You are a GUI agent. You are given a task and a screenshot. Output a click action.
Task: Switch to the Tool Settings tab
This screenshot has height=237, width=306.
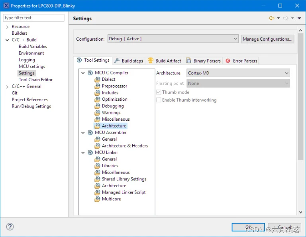coord(93,60)
